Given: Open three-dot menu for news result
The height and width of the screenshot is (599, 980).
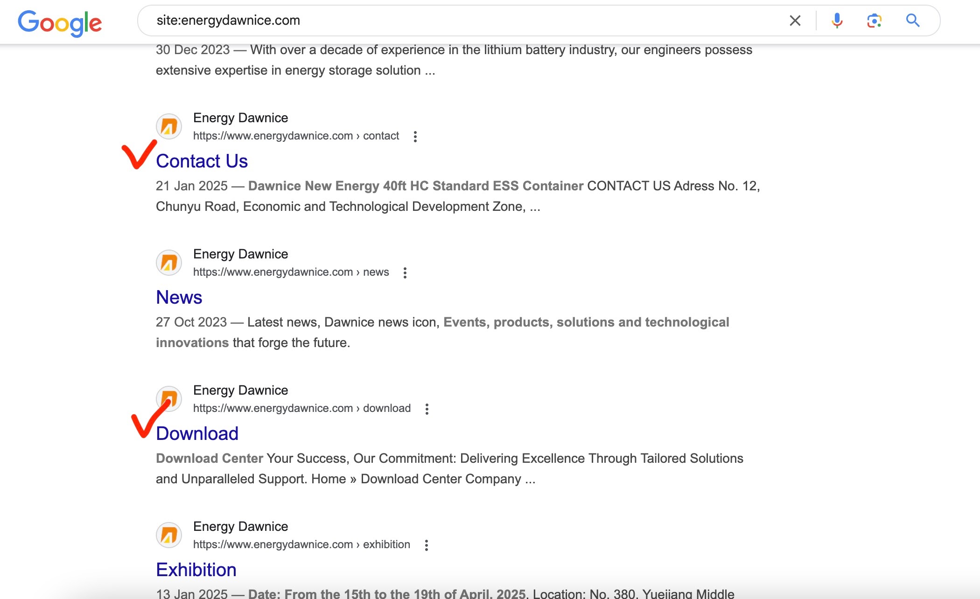Looking at the screenshot, I should (x=405, y=273).
